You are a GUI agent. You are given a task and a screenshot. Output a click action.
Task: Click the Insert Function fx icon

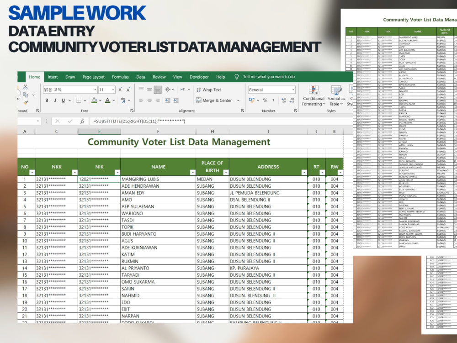(82, 121)
